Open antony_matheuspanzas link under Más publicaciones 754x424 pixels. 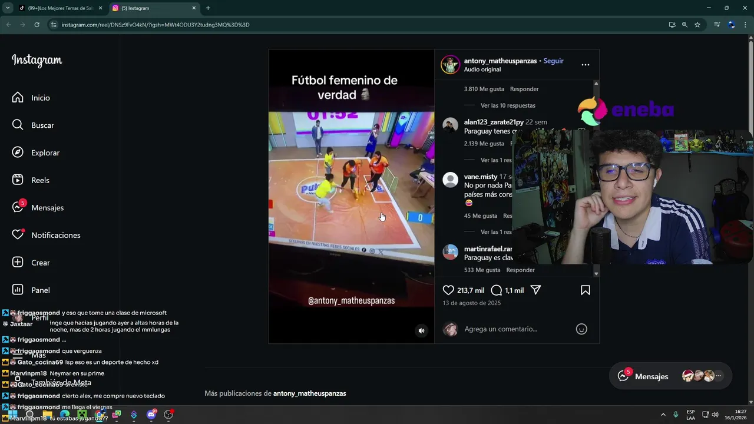(x=309, y=393)
